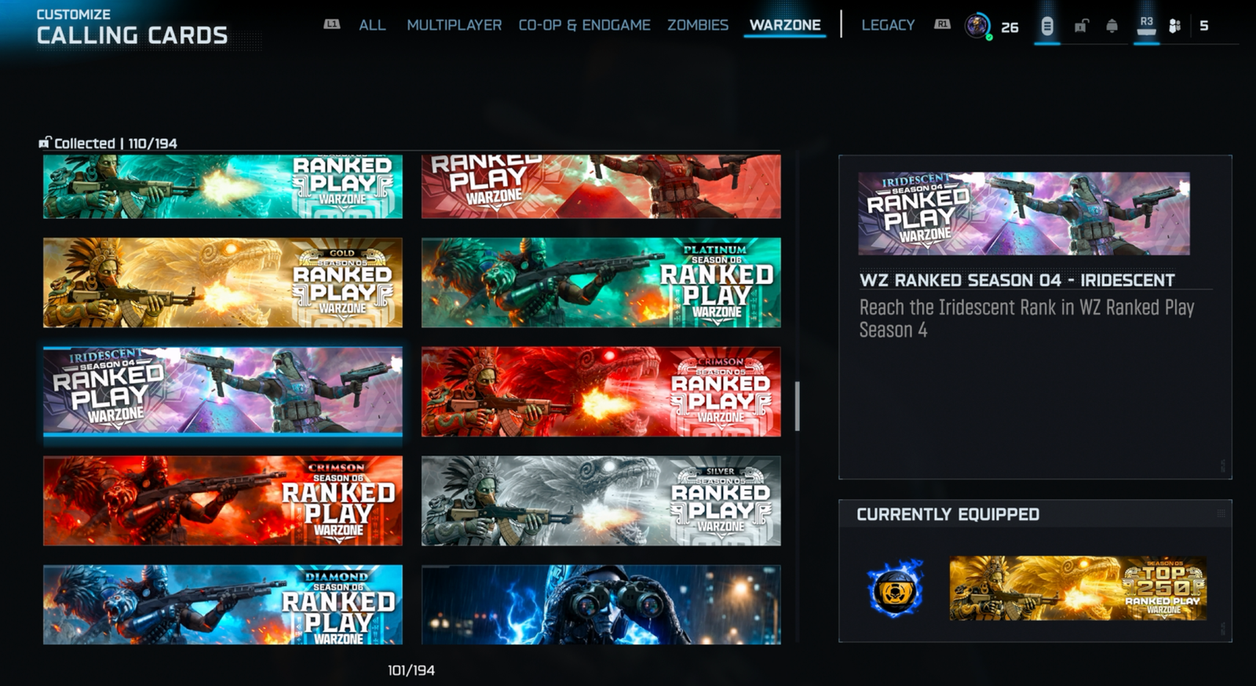Click the 'Collected | 110/194' counter text
This screenshot has height=686, width=1256.
(115, 144)
